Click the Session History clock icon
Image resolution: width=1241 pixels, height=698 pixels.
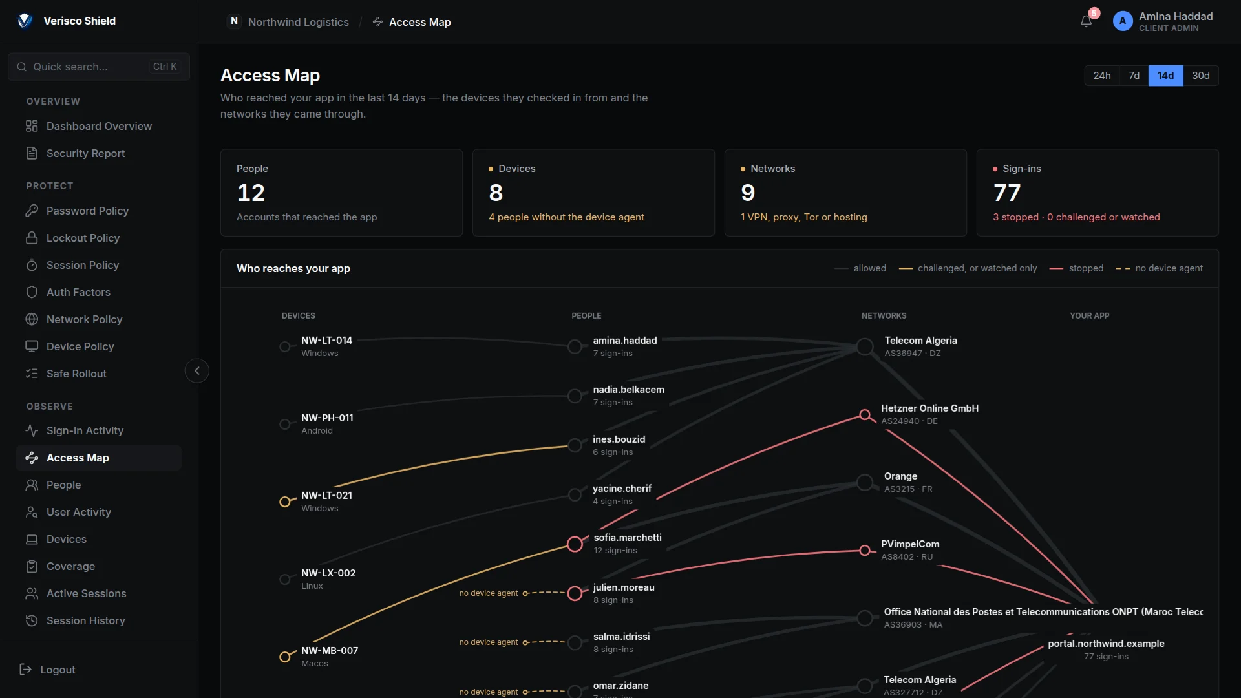pyautogui.click(x=32, y=620)
